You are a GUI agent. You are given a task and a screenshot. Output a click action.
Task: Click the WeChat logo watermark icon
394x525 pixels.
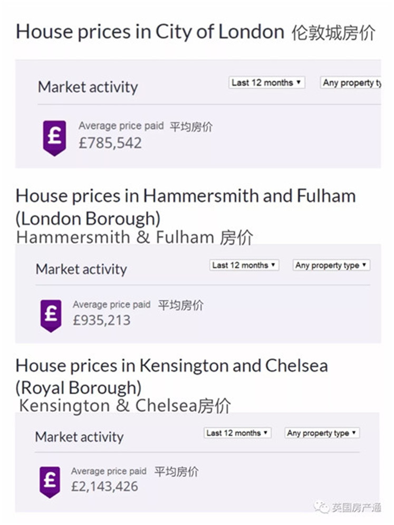point(321,507)
